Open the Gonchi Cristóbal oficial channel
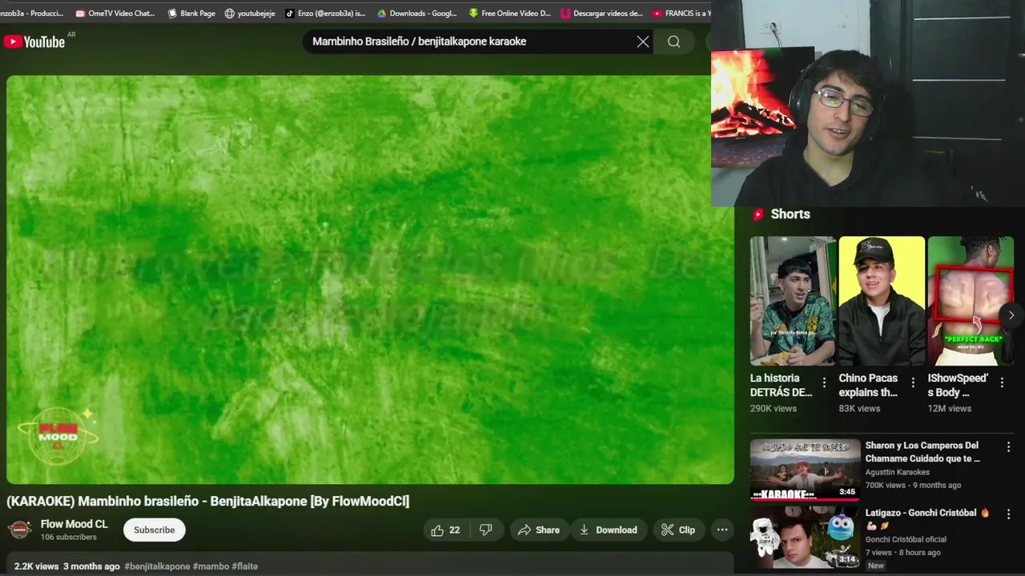Viewport: 1025px width, 576px height. 906,539
